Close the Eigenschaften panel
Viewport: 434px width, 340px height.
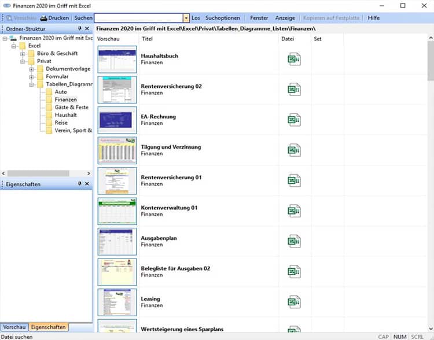pyautogui.click(x=87, y=184)
